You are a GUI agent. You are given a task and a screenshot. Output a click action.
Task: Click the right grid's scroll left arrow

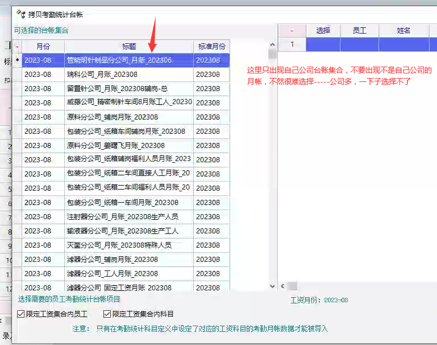point(283,286)
